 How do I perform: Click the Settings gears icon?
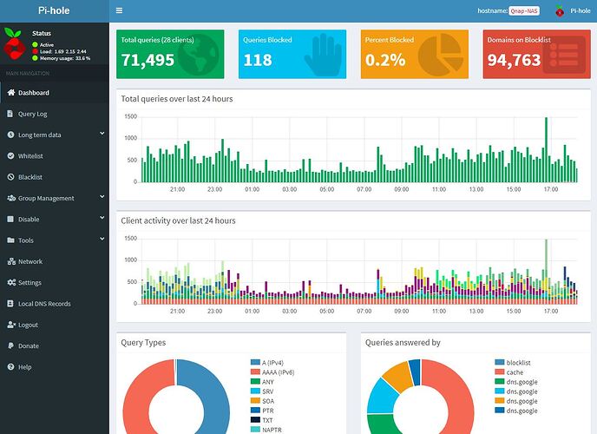(10, 283)
